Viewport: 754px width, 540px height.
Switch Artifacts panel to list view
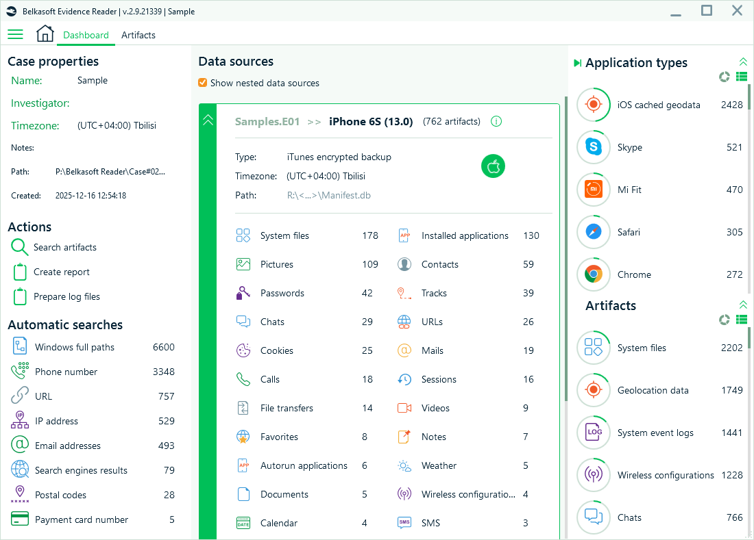(741, 320)
